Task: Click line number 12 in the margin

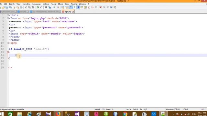Action: pos(2,49)
